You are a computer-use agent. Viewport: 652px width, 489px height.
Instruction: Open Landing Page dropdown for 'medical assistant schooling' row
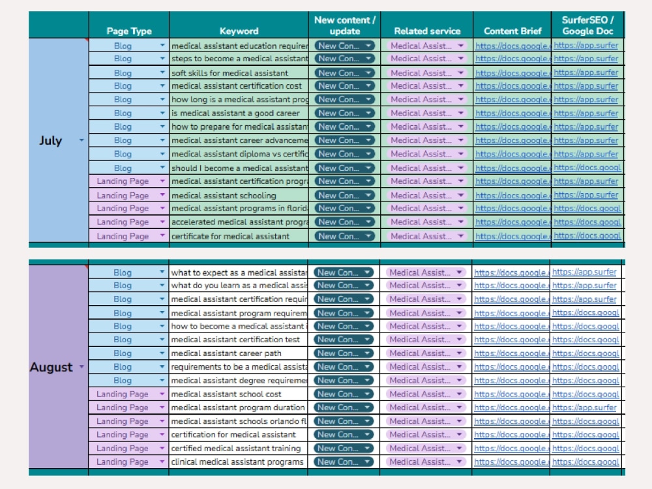(x=162, y=195)
